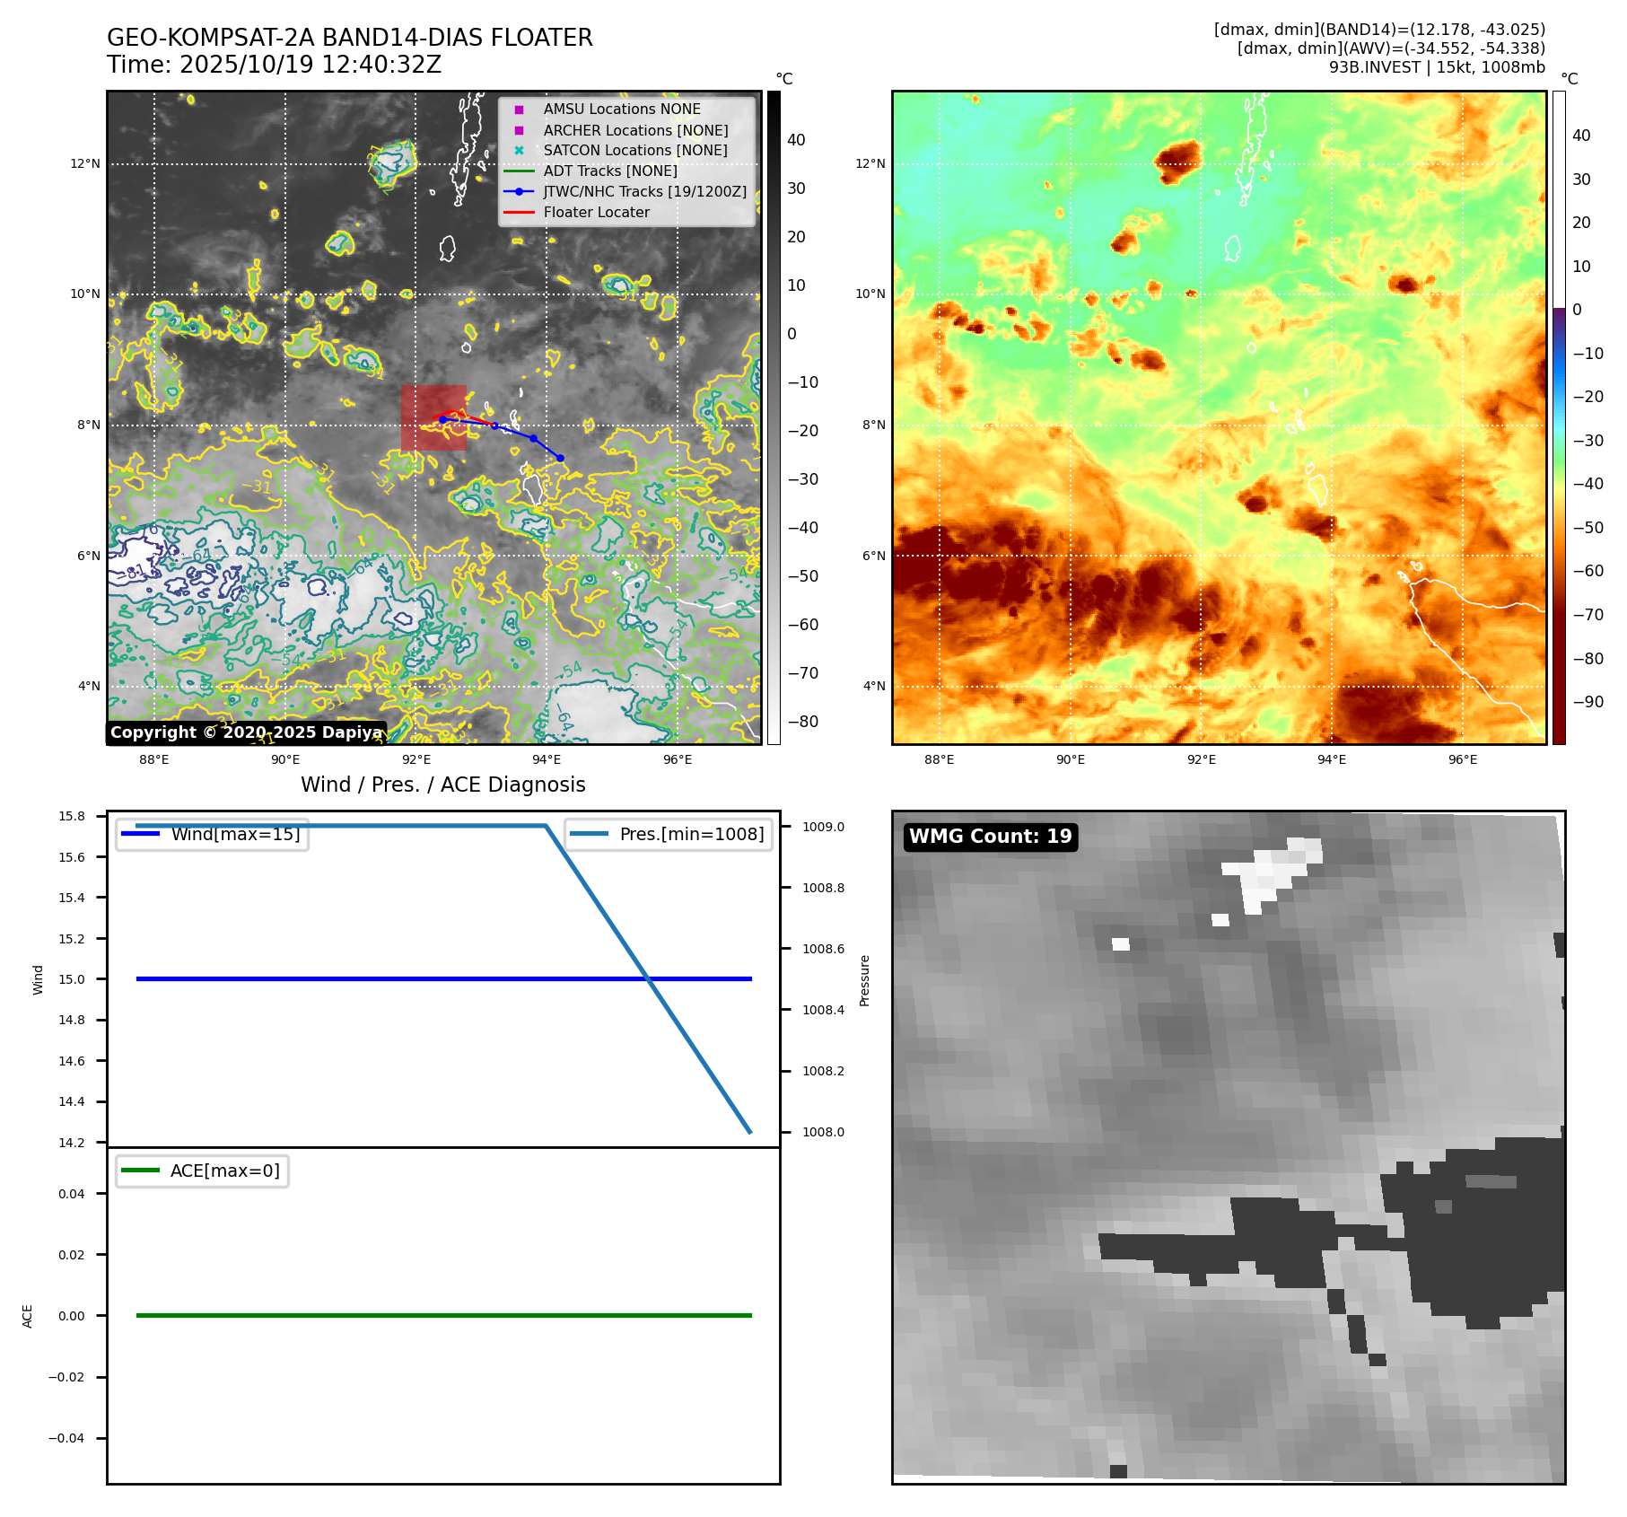
Task: Click the Wind / Pres. / ACE Diagnosis heading
Action: (442, 785)
